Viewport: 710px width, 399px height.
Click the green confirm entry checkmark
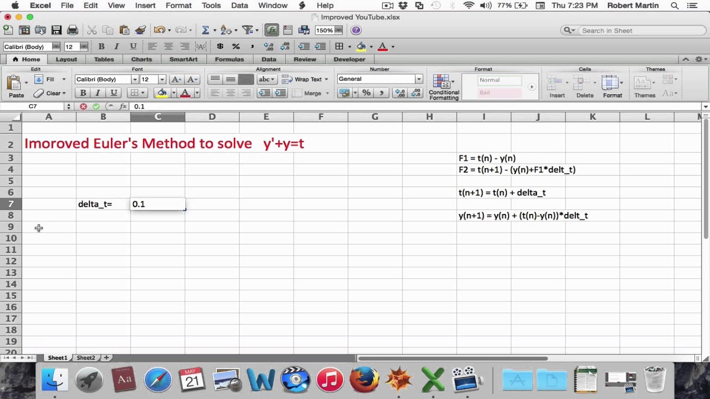(x=96, y=106)
